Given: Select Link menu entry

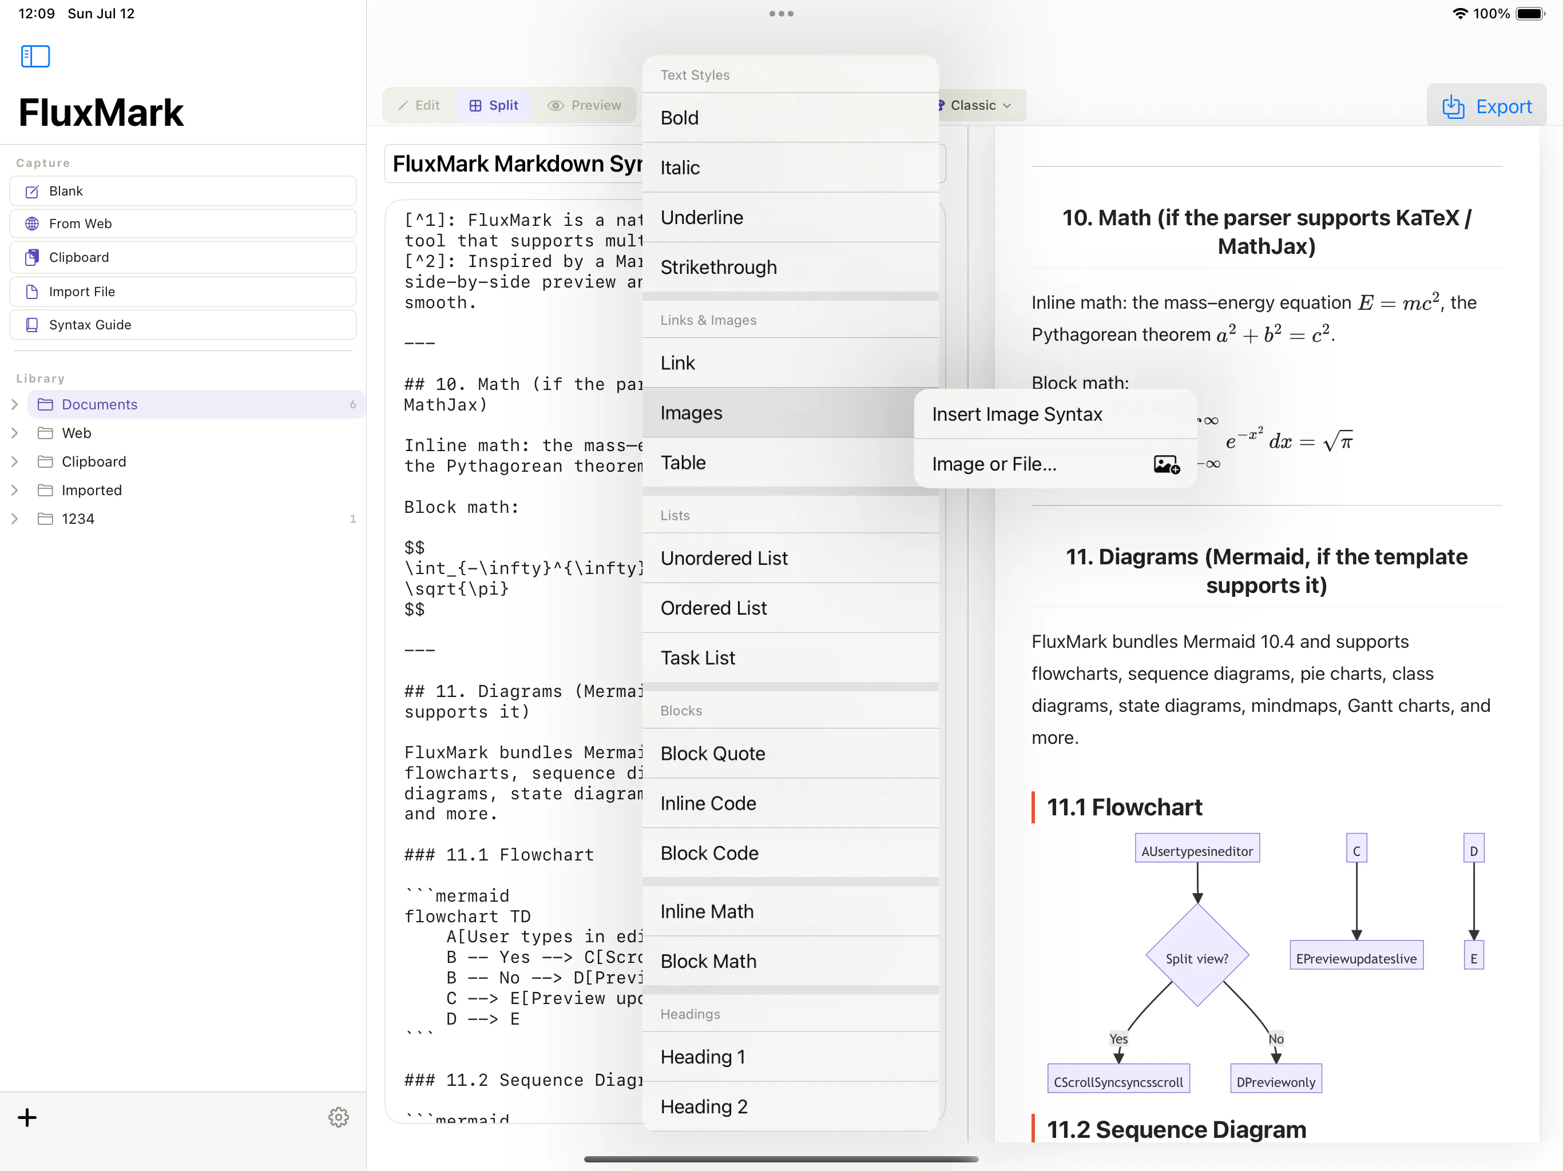Looking at the screenshot, I should [791, 363].
